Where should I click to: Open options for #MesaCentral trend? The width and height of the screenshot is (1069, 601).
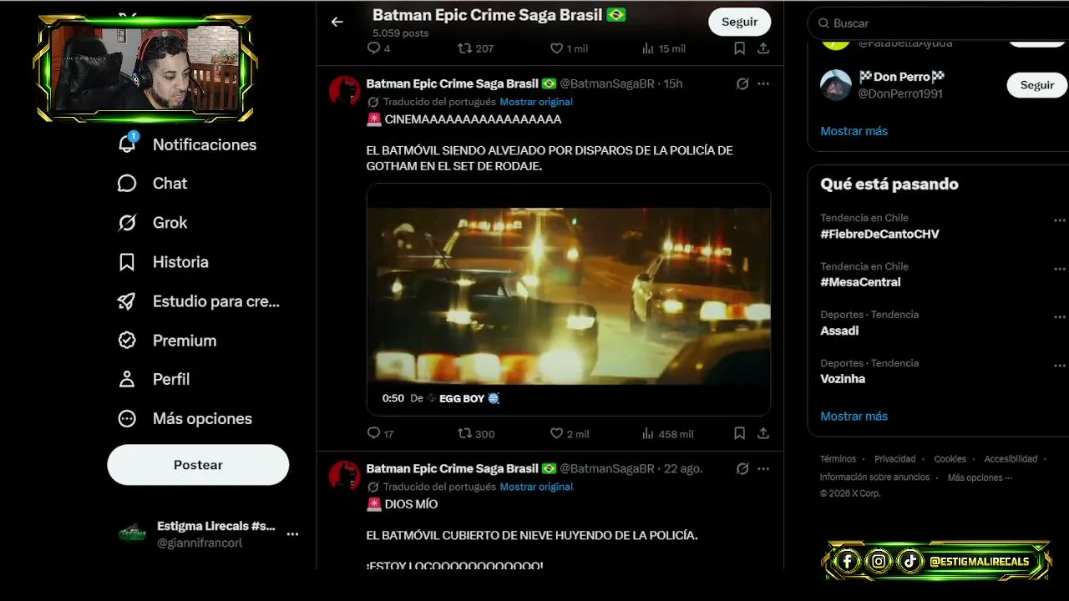pyautogui.click(x=1060, y=269)
